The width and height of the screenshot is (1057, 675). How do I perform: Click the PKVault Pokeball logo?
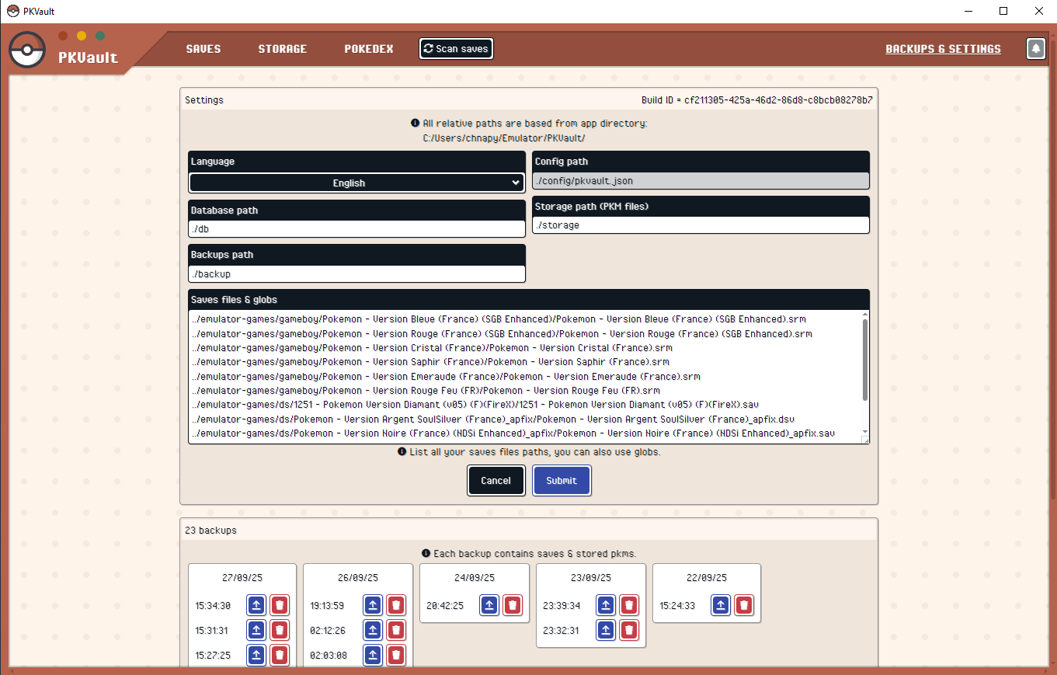(x=27, y=50)
